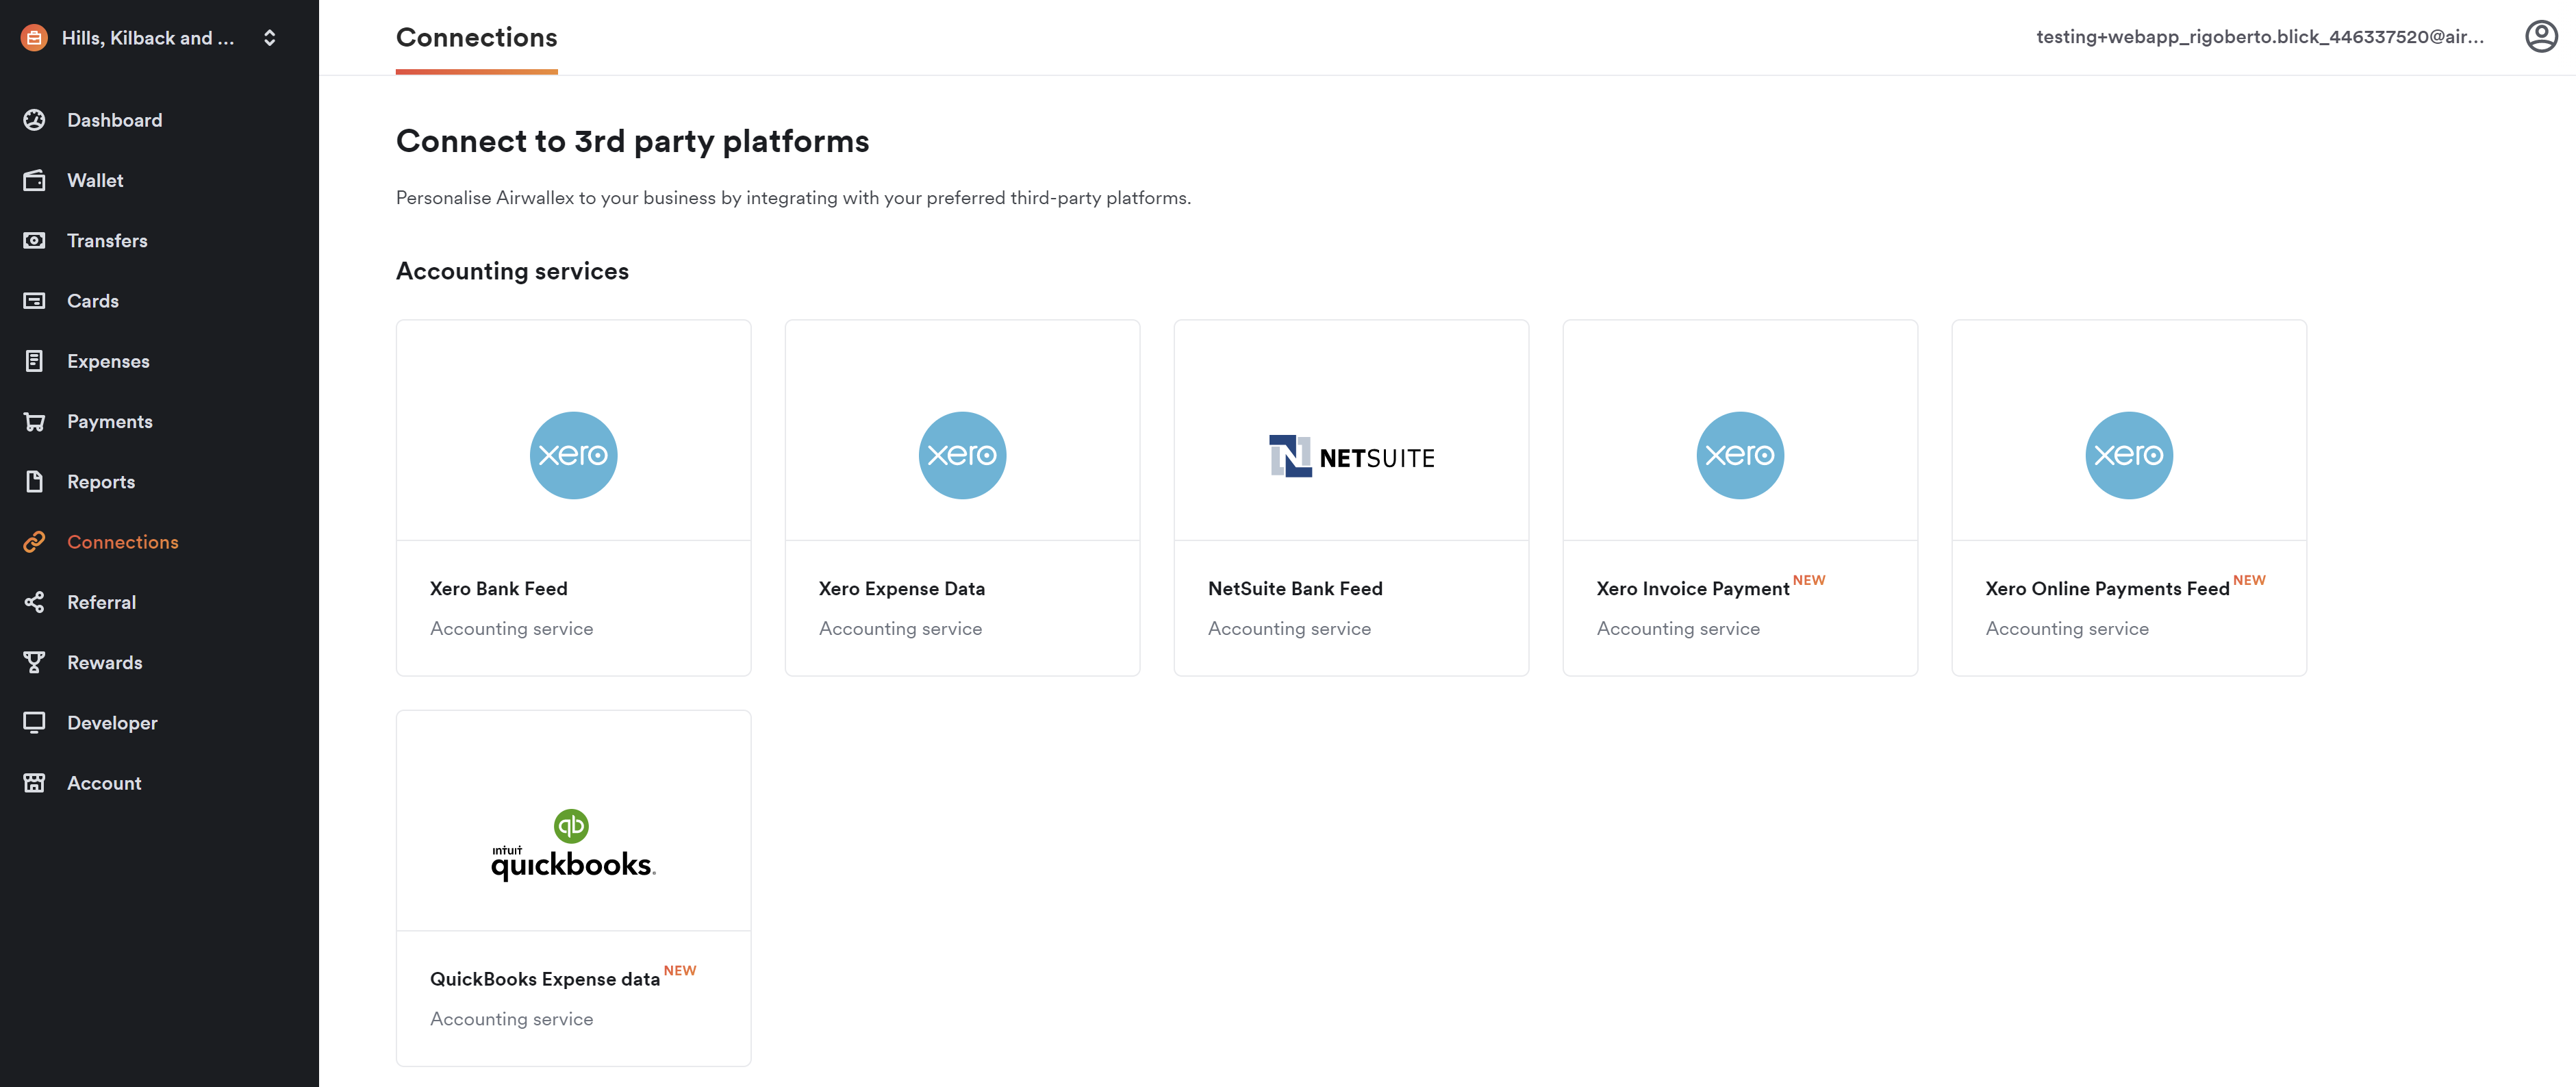Click 'Accounting service' under NetSuite Bank Feed
Viewport: 2576px width, 1087px height.
[x=1289, y=628]
